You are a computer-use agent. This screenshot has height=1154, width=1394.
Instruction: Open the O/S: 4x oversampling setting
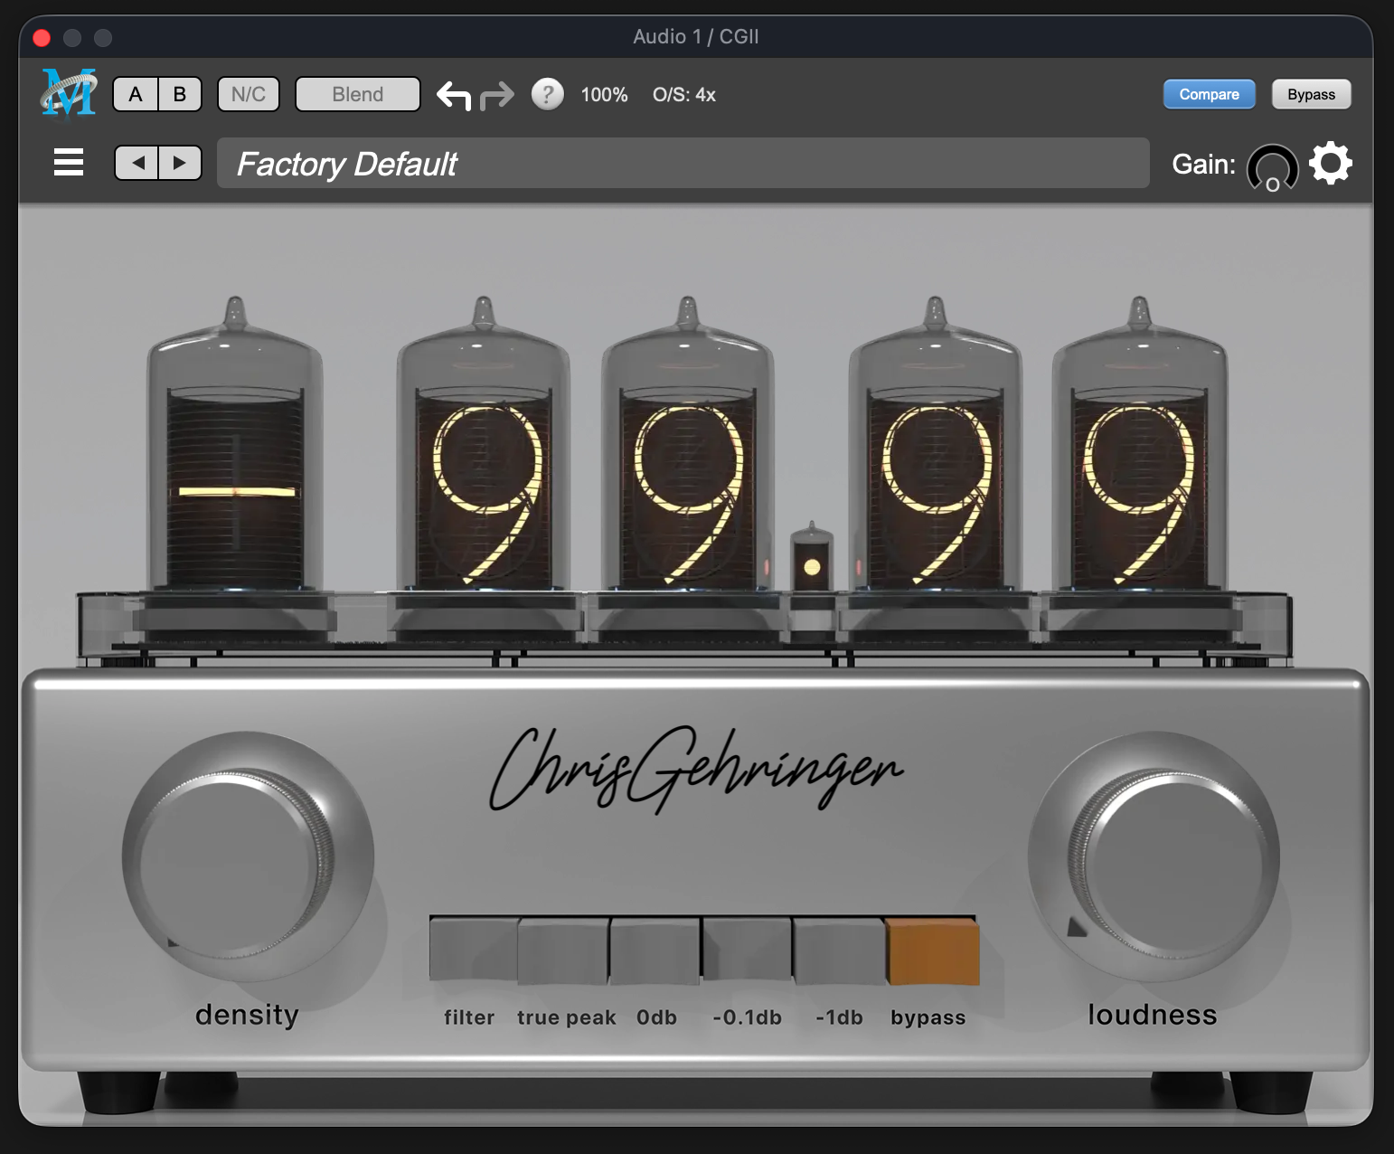coord(684,95)
